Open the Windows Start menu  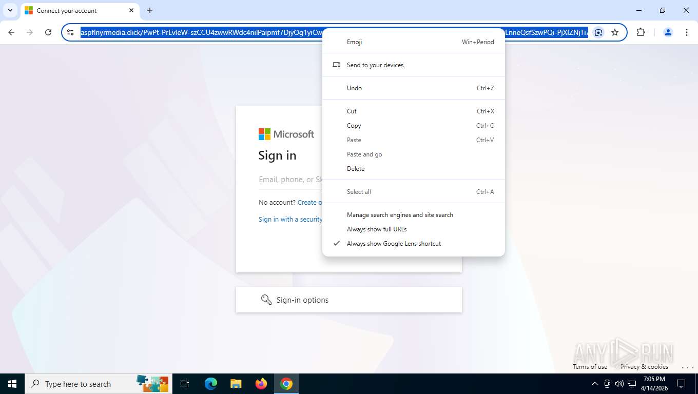[x=12, y=384]
